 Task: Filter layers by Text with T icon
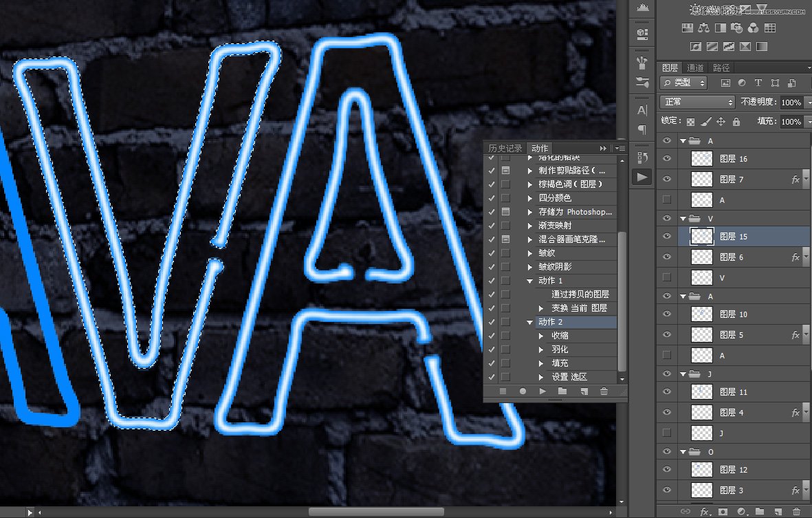point(758,83)
